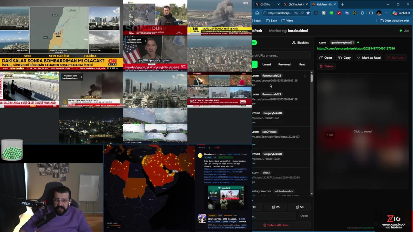
Task: Click the Iran Attacks Gulf Countries stream
Action: 91,90
